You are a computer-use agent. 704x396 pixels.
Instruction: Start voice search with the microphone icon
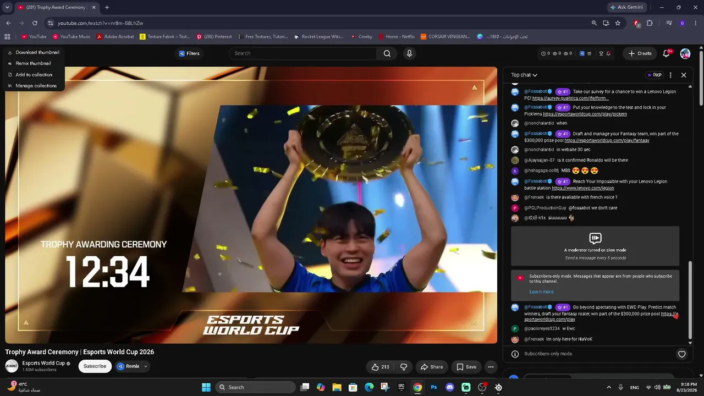[x=409, y=53]
